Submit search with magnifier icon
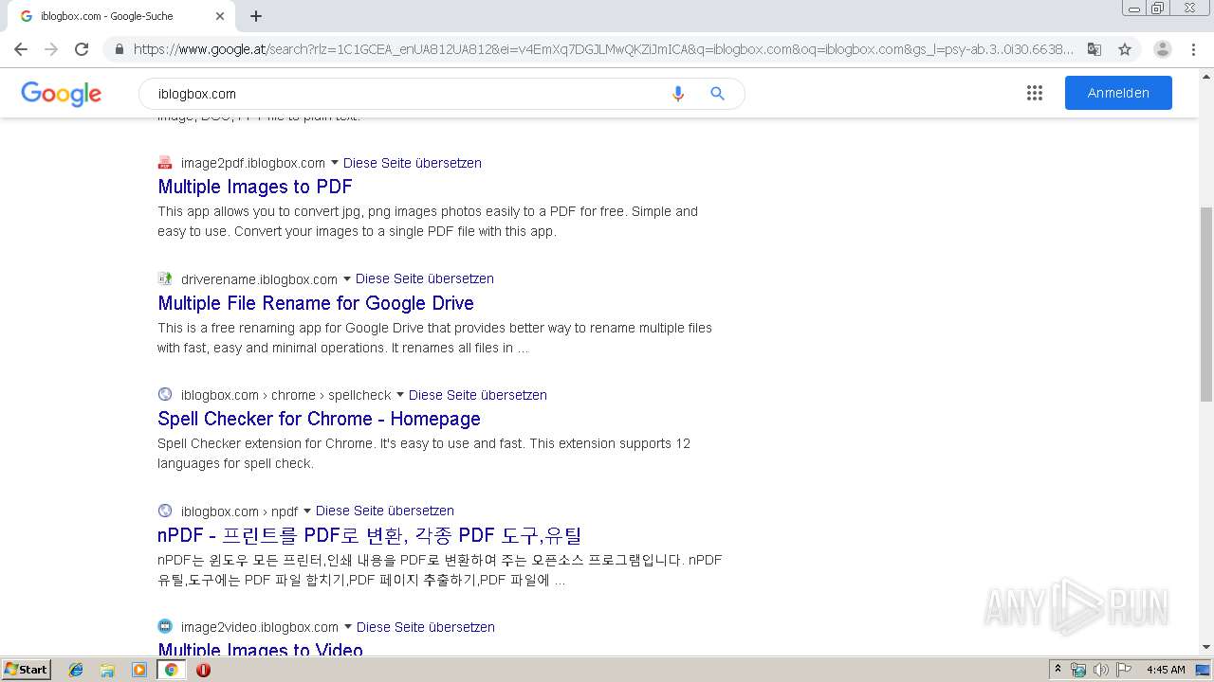Screen dimensions: 1214x682 coord(718,94)
